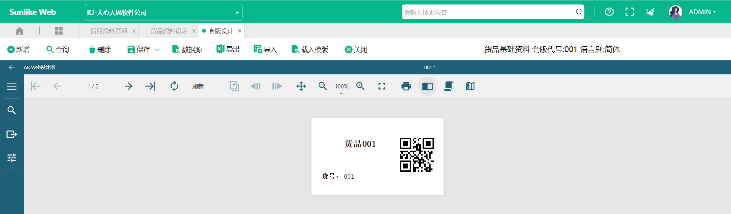The width and height of the screenshot is (731, 214).
Task: Open the search panel in viewer sidebar
Action: coord(12,110)
